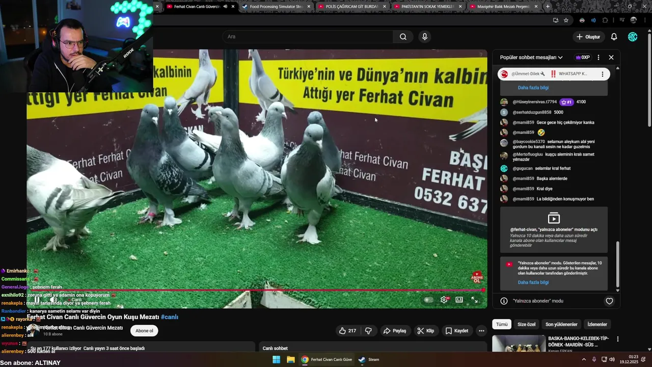Dislike the video with thumbs-down

coord(368,331)
